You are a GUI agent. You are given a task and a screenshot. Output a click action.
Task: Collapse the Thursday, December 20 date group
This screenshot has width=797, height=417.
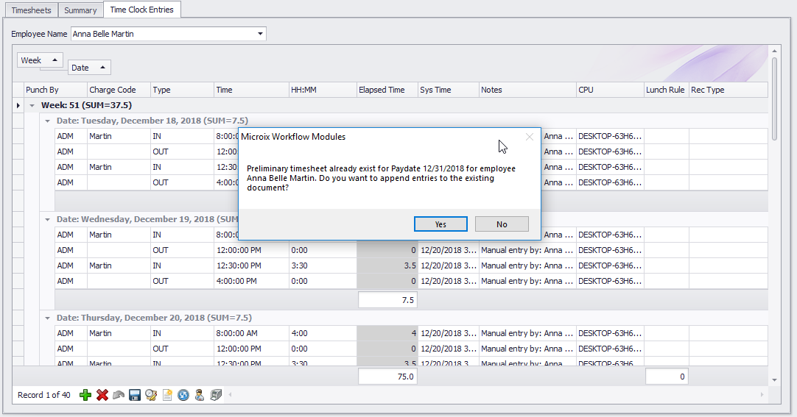48,318
